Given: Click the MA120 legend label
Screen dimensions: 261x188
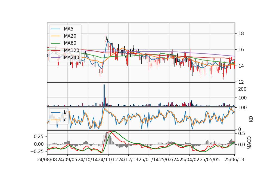Looking at the screenshot, I should point(72,50).
